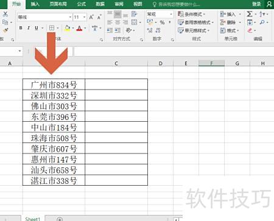Click the Tell me search box

click(176, 4)
